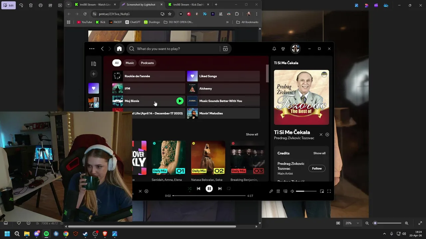Viewport: 426px width, 239px height.
Task: Open the Movin' Melodies tile
Action: 223,113
